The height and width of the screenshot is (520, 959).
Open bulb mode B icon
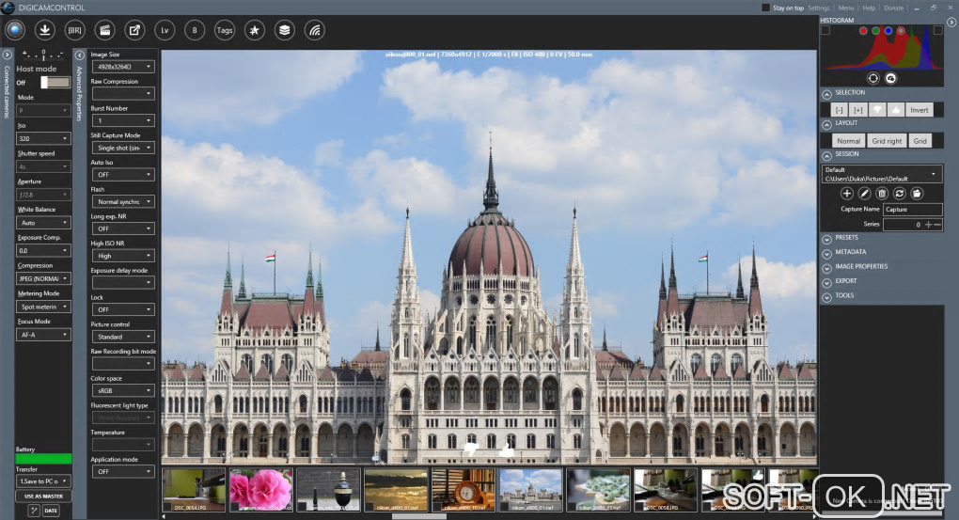195,30
